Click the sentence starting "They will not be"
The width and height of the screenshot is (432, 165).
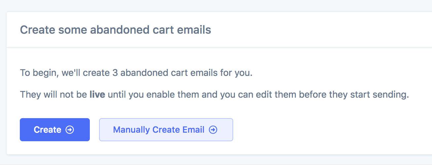click(214, 95)
